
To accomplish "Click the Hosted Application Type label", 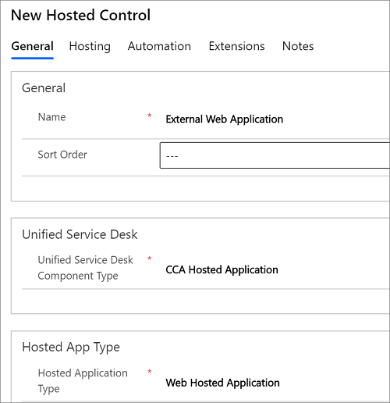I will point(83,380).
